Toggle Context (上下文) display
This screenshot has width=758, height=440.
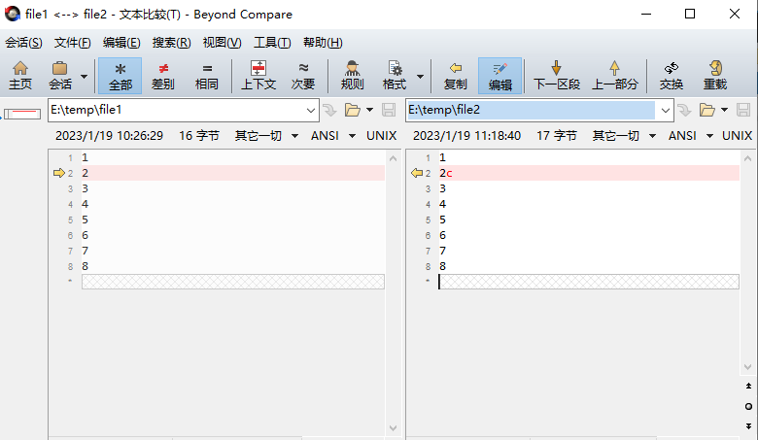(258, 76)
